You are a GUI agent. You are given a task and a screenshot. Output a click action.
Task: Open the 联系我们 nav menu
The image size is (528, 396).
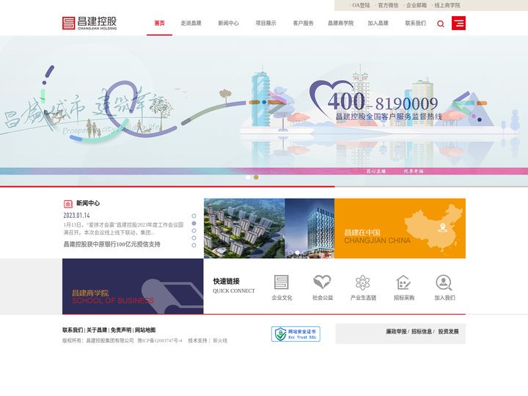pos(415,23)
